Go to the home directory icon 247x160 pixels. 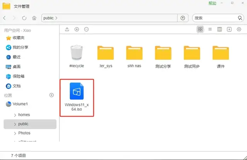point(34,18)
